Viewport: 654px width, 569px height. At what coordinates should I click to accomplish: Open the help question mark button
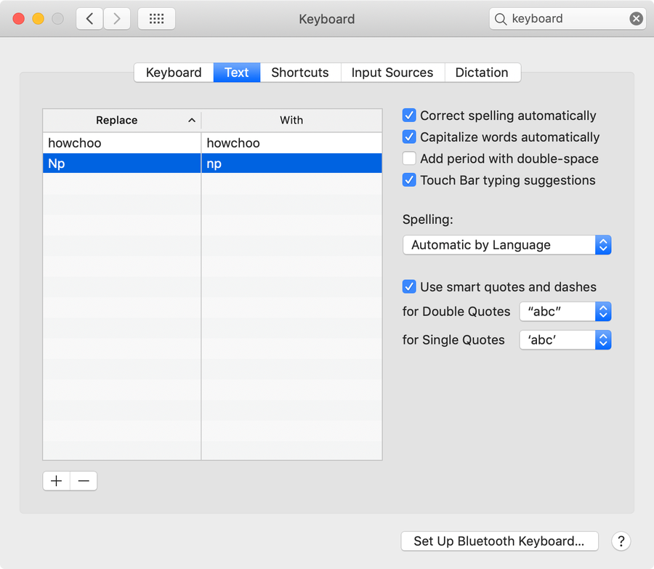(x=621, y=541)
